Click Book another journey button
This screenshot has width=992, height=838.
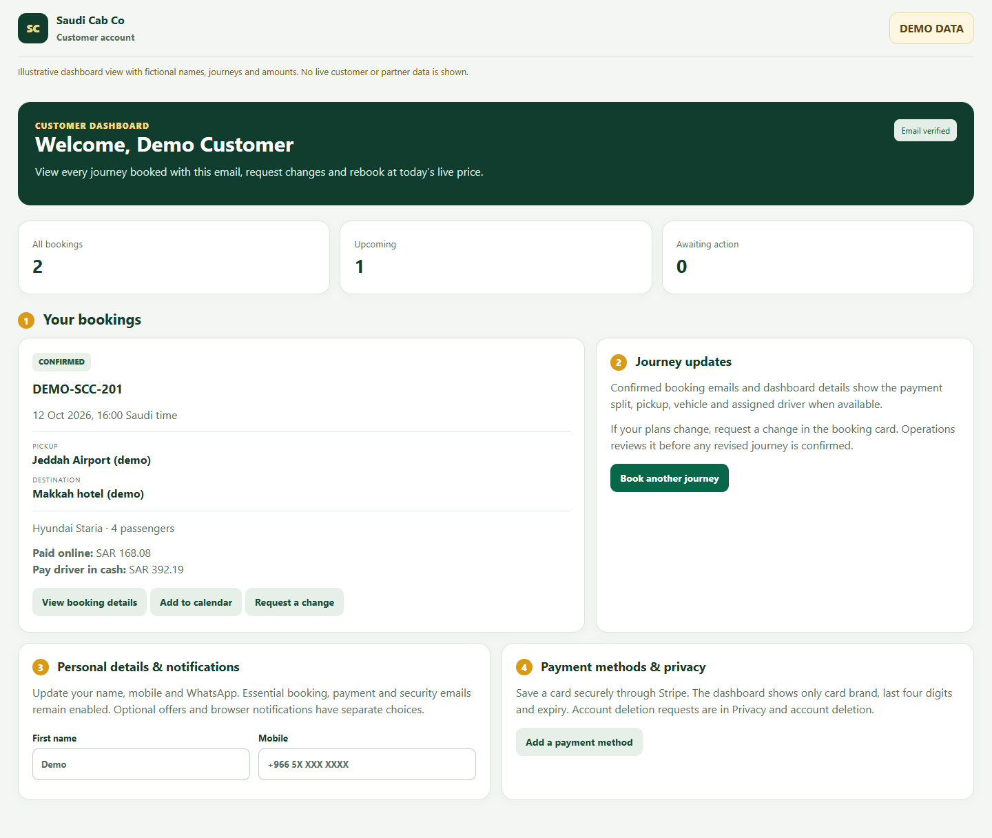(670, 478)
